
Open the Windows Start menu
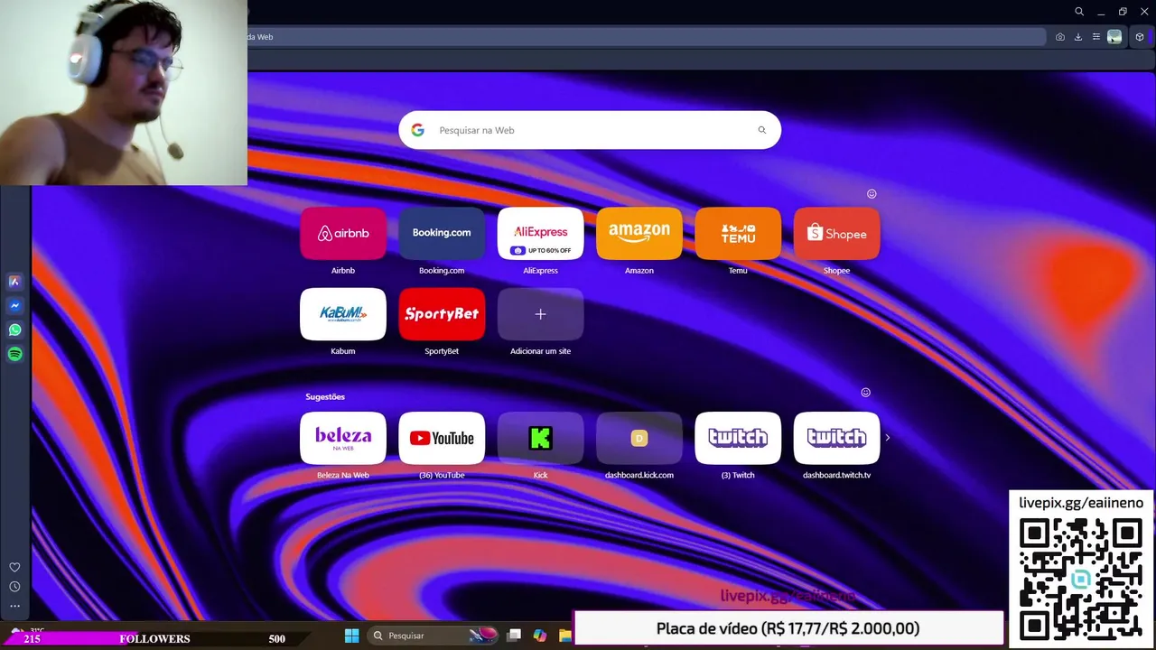tap(351, 636)
